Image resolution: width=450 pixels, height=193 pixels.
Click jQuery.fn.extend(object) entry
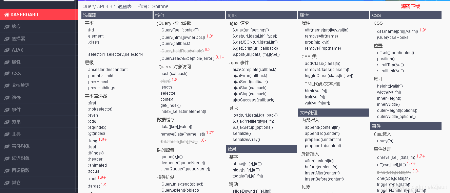pyautogui.click(x=182, y=184)
